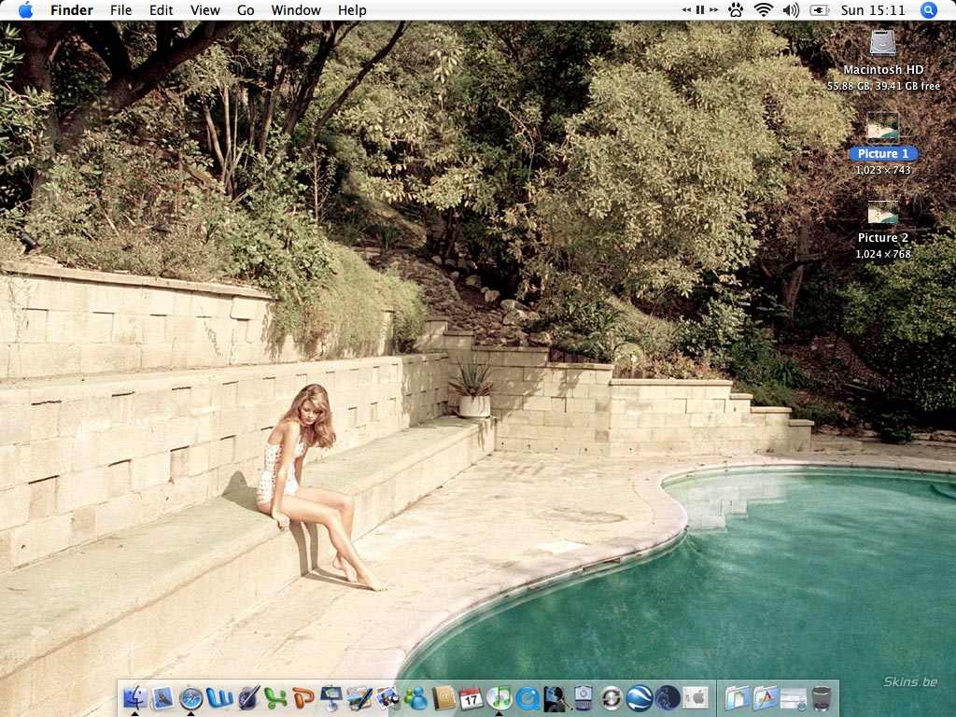Open Safari compass icon in Dock
Viewport: 956px width, 717px height.
point(190,697)
